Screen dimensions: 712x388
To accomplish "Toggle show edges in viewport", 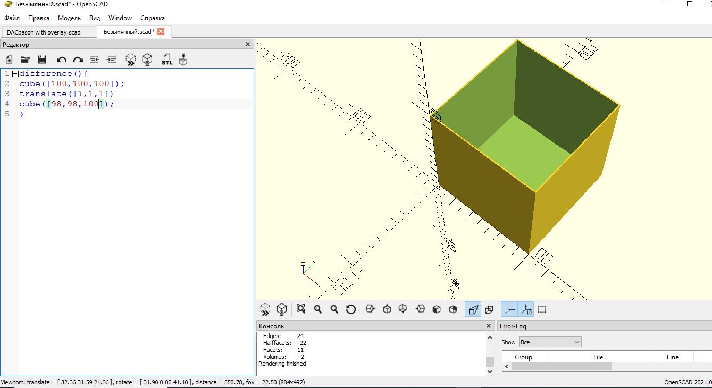I will tap(542, 309).
